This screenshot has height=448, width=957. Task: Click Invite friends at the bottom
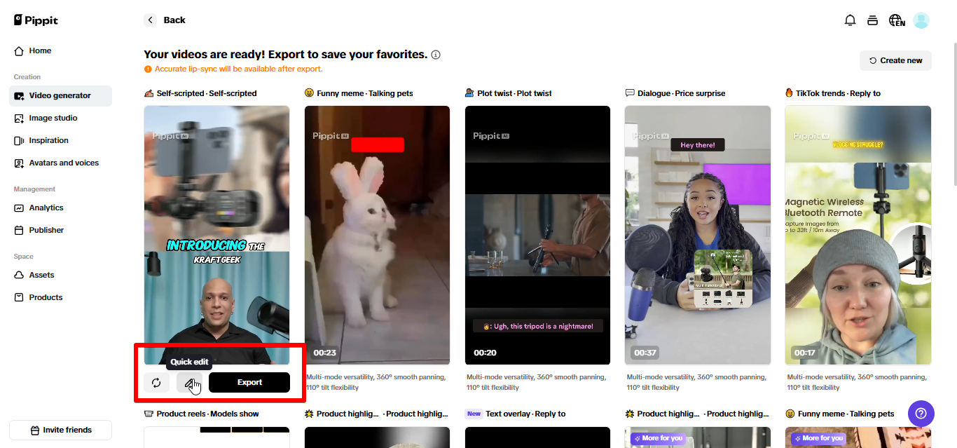tap(60, 430)
